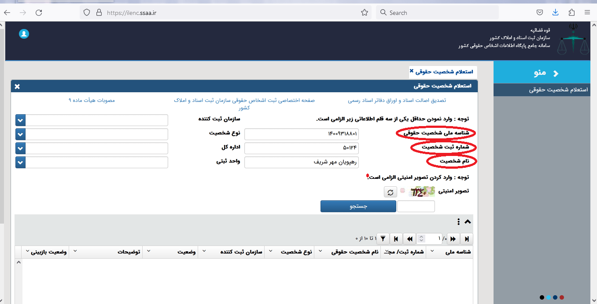
Task: Open the user profile avatar icon
Action: (24, 33)
